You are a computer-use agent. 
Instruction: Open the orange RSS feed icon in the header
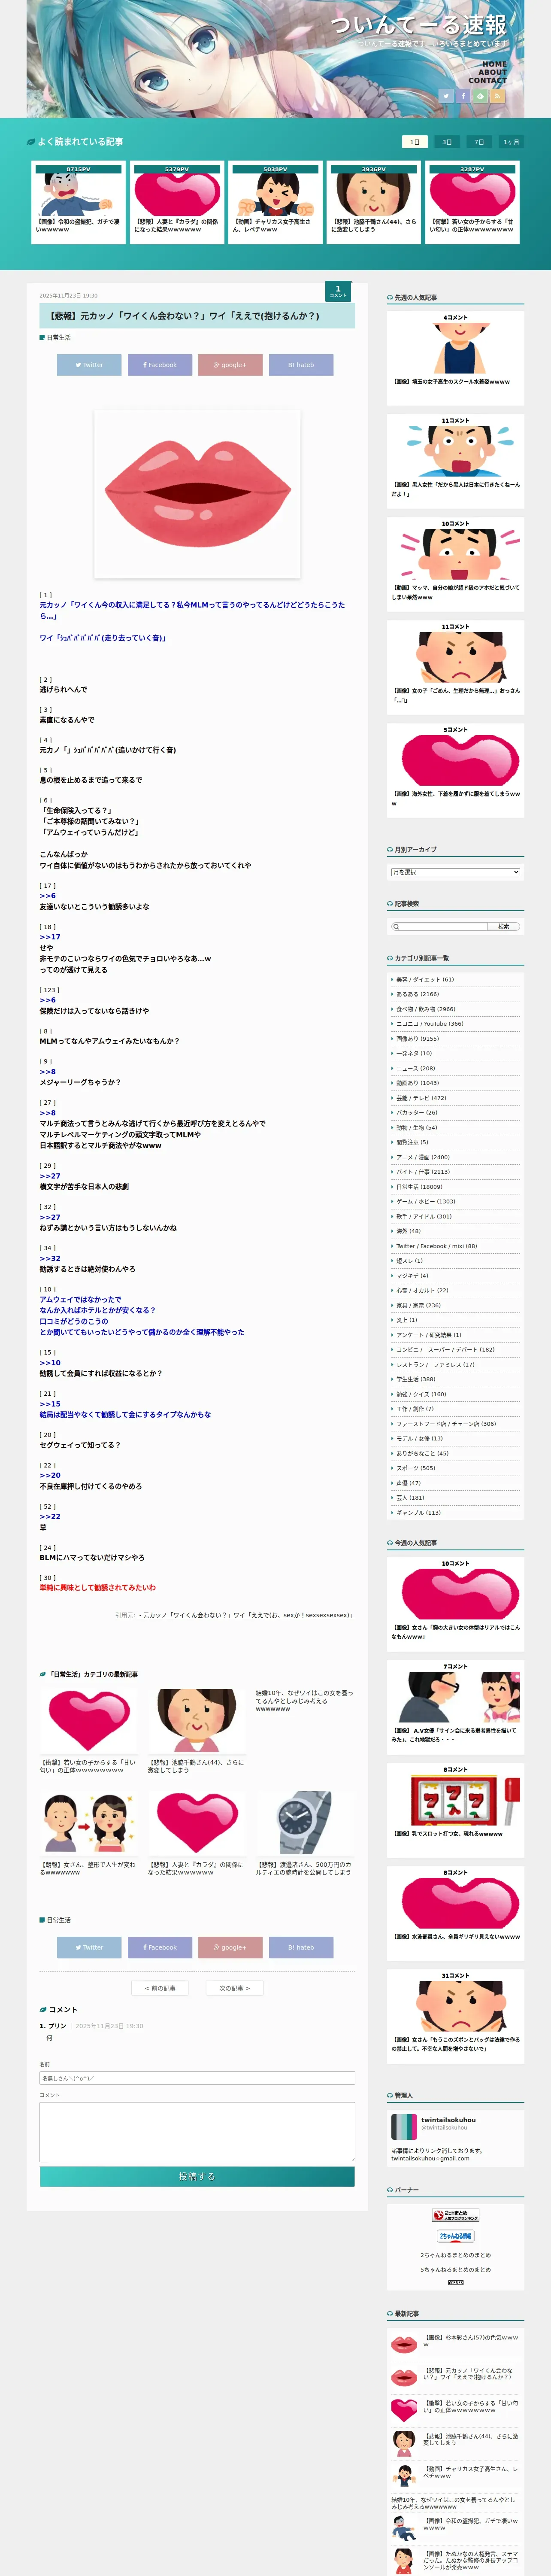click(x=497, y=97)
